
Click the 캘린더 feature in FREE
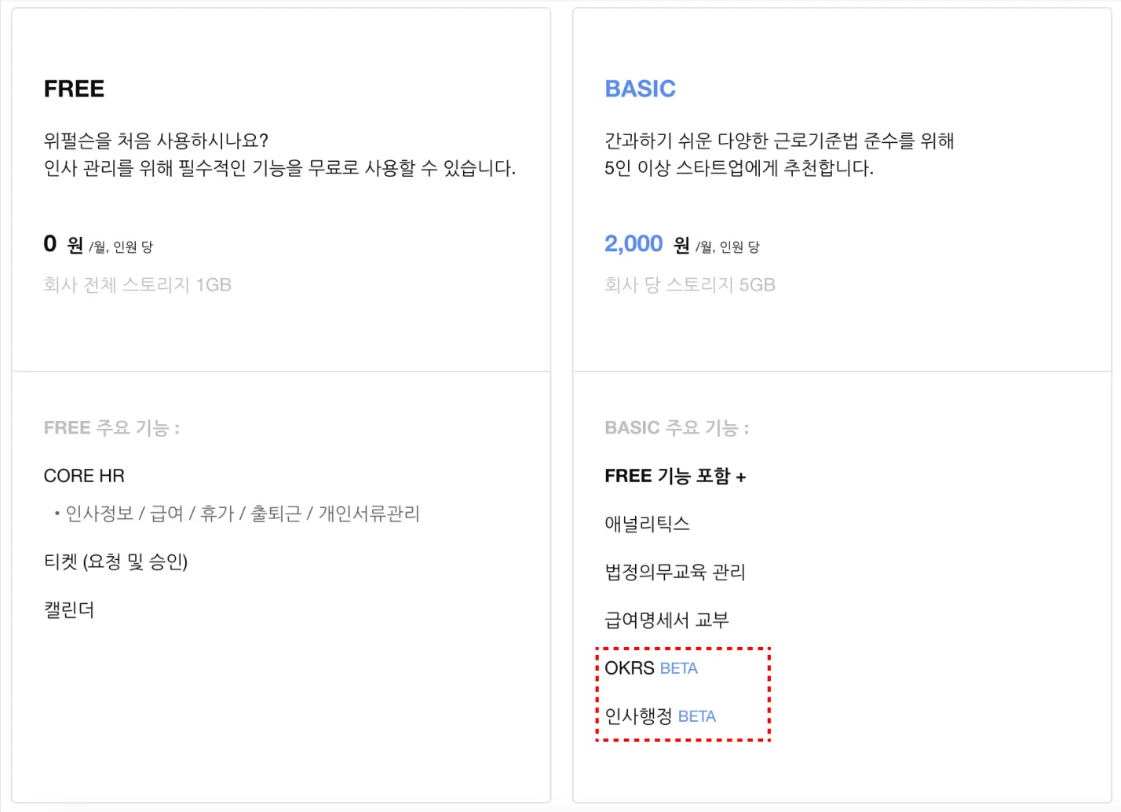coord(69,610)
